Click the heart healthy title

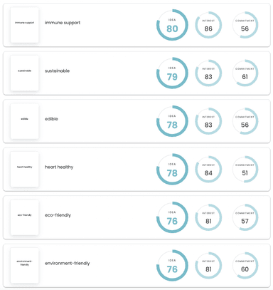[x=59, y=167]
